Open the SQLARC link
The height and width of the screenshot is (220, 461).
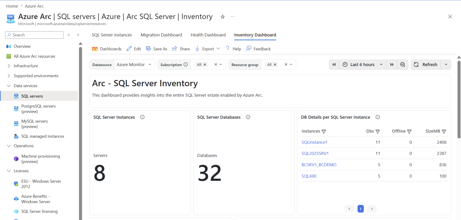tap(309, 176)
